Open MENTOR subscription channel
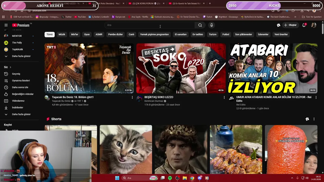 [19, 36]
